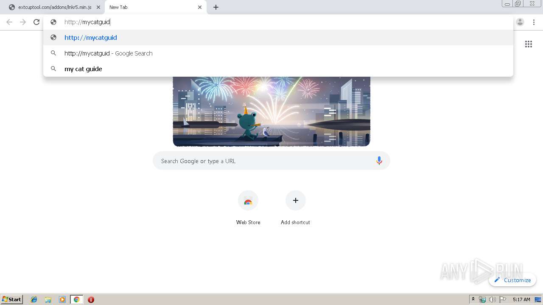Open the Web Store shortcut icon

point(248,200)
